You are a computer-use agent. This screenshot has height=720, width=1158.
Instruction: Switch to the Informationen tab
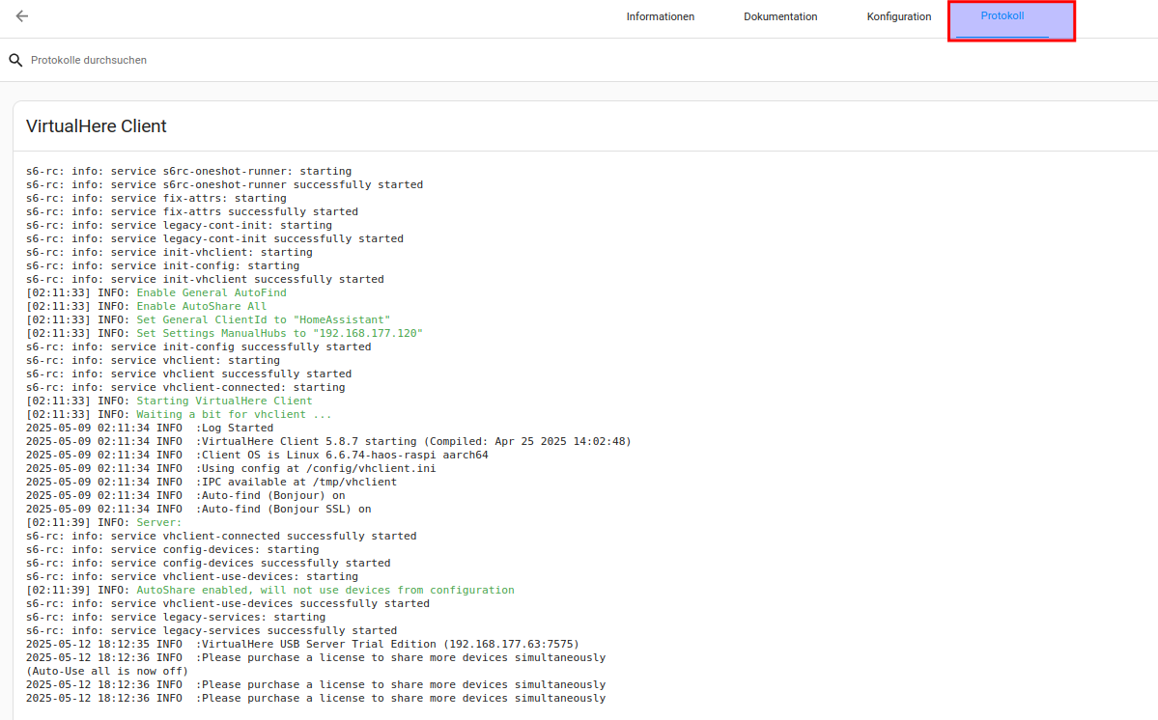(x=660, y=16)
